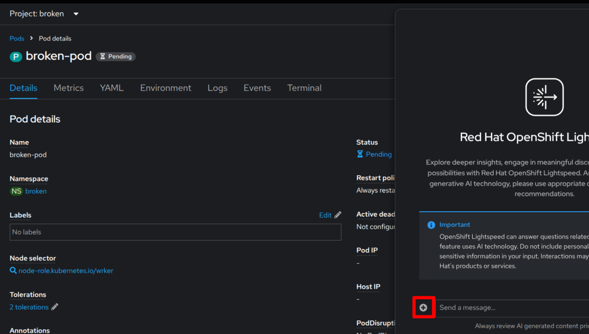This screenshot has height=334, width=589.
Task: Click the Pod details breadcrumb text
Action: click(x=55, y=39)
